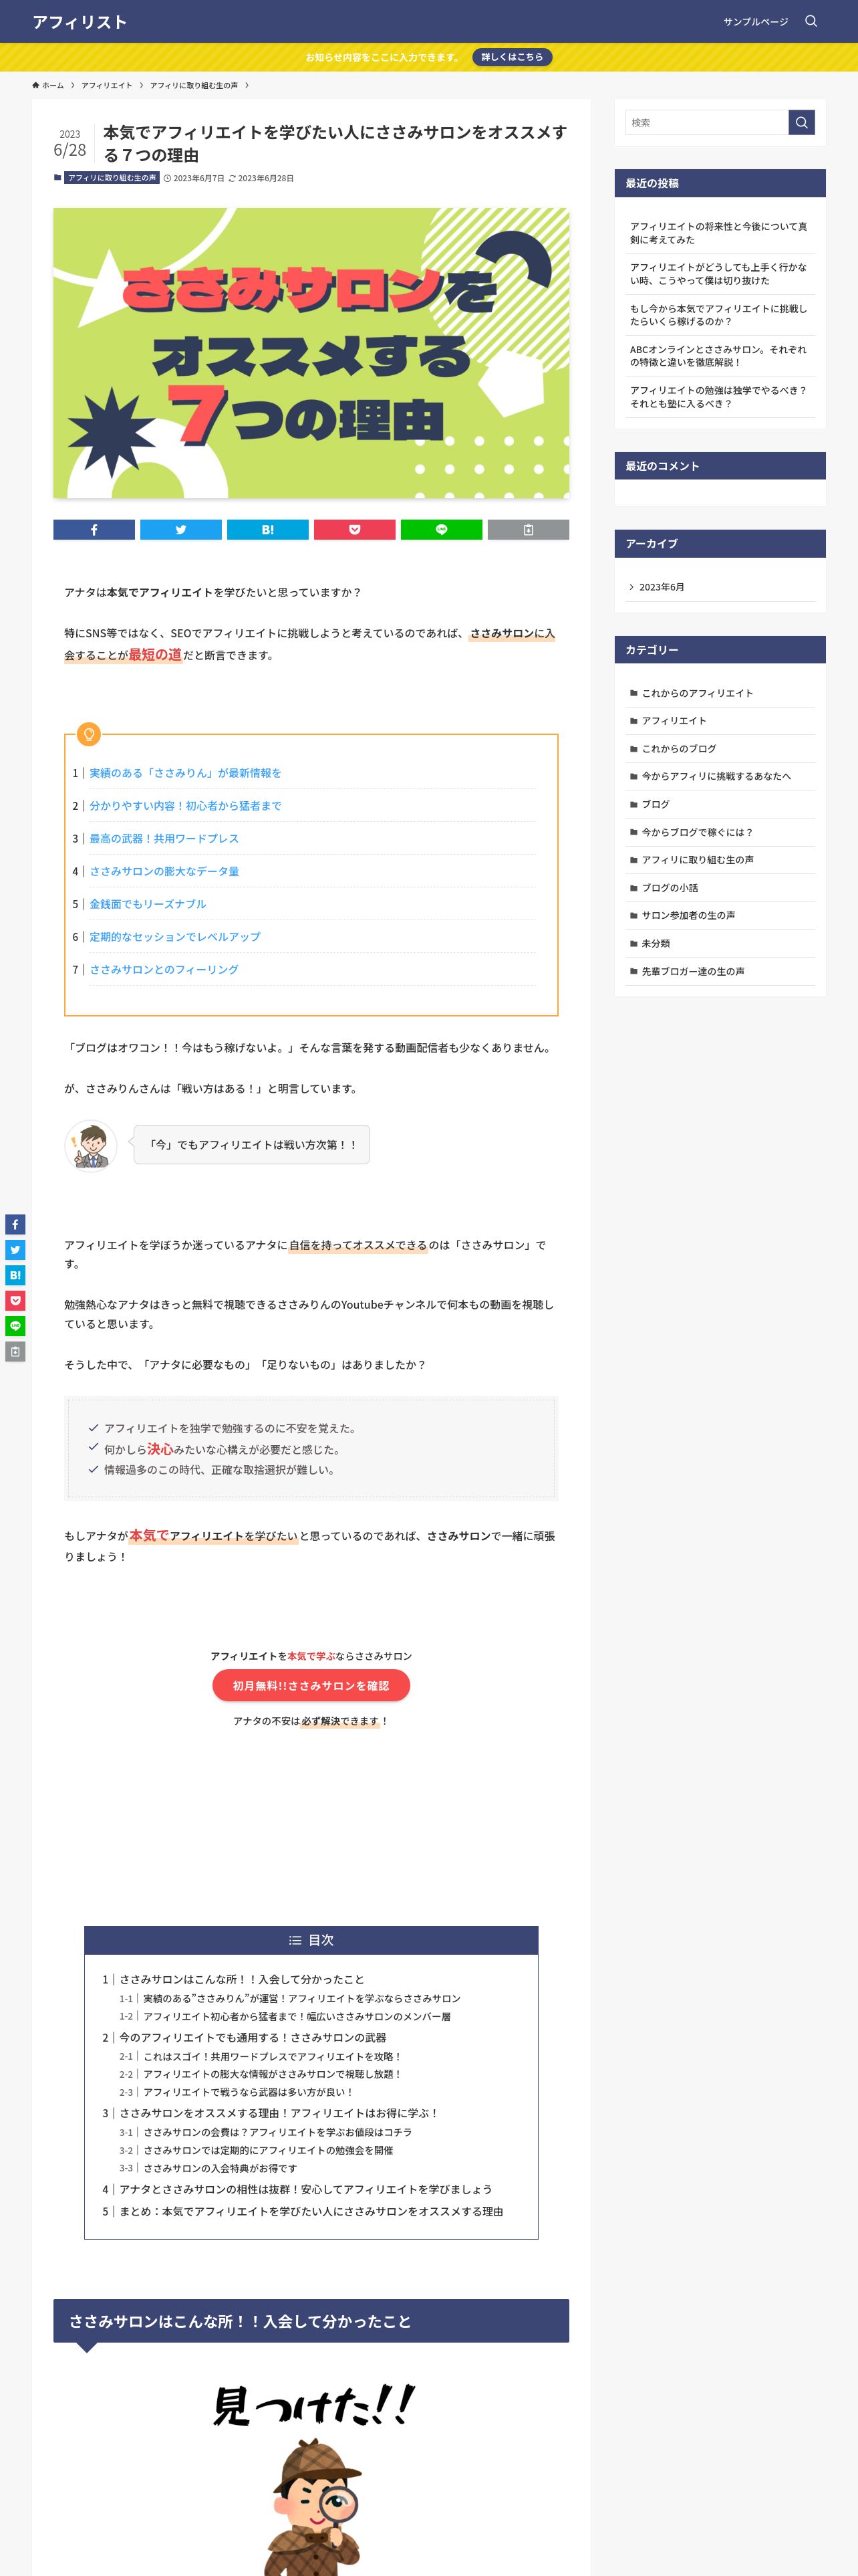Jump to TOC 3-1 ささみサロンの会費は?
858x2576 pixels.
pos(278,2132)
